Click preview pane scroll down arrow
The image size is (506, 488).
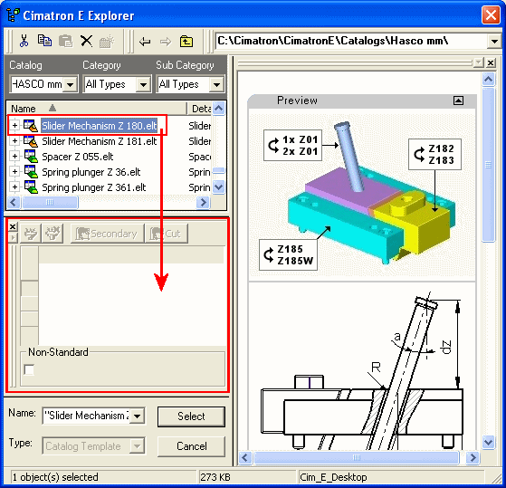[x=488, y=442]
